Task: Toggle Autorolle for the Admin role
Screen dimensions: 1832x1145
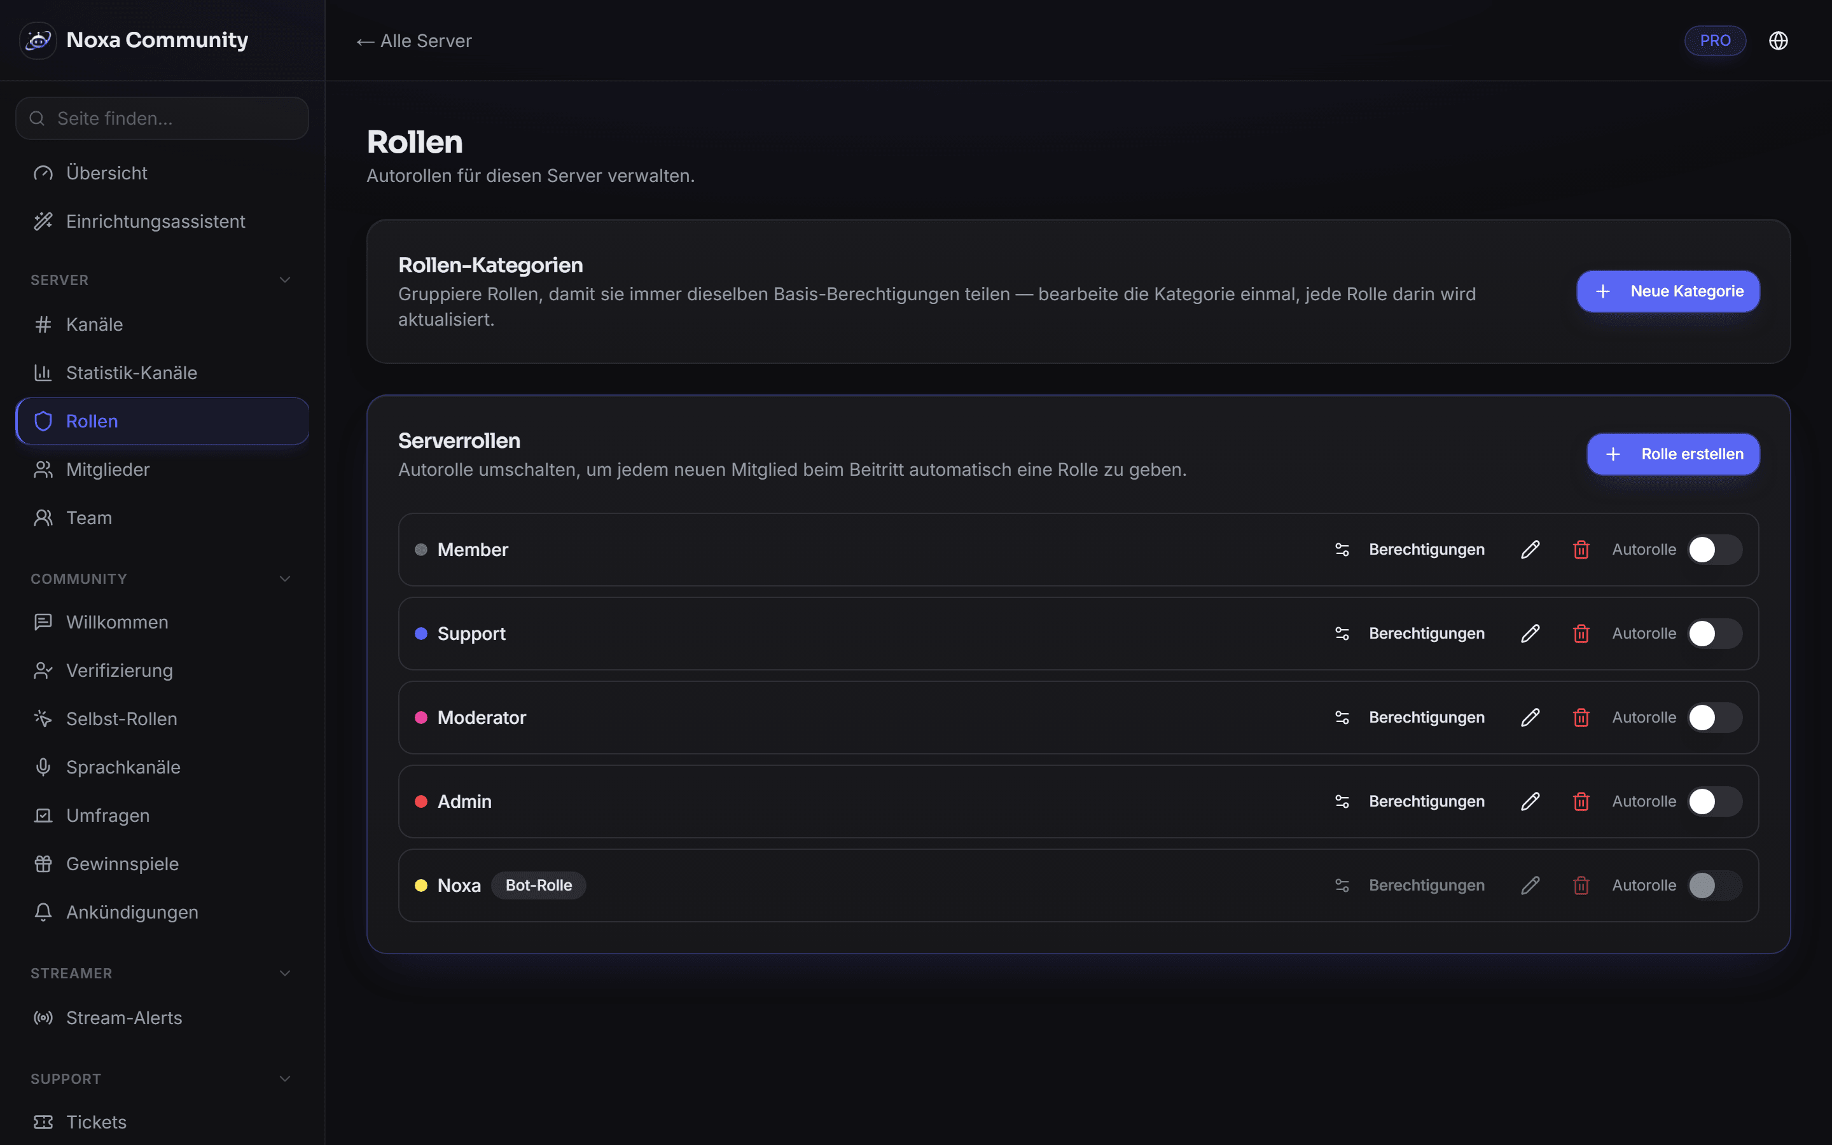Action: click(x=1715, y=801)
